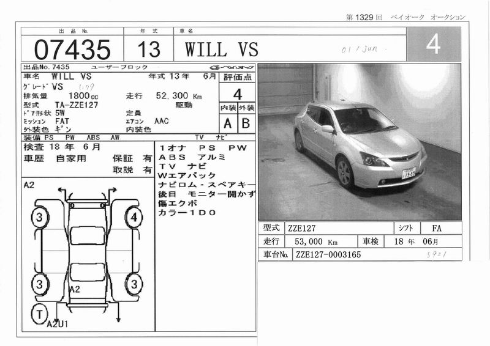Click the 53,000 Km value
Image resolution: width=490 pixels, height=346 pixels.
click(x=316, y=241)
